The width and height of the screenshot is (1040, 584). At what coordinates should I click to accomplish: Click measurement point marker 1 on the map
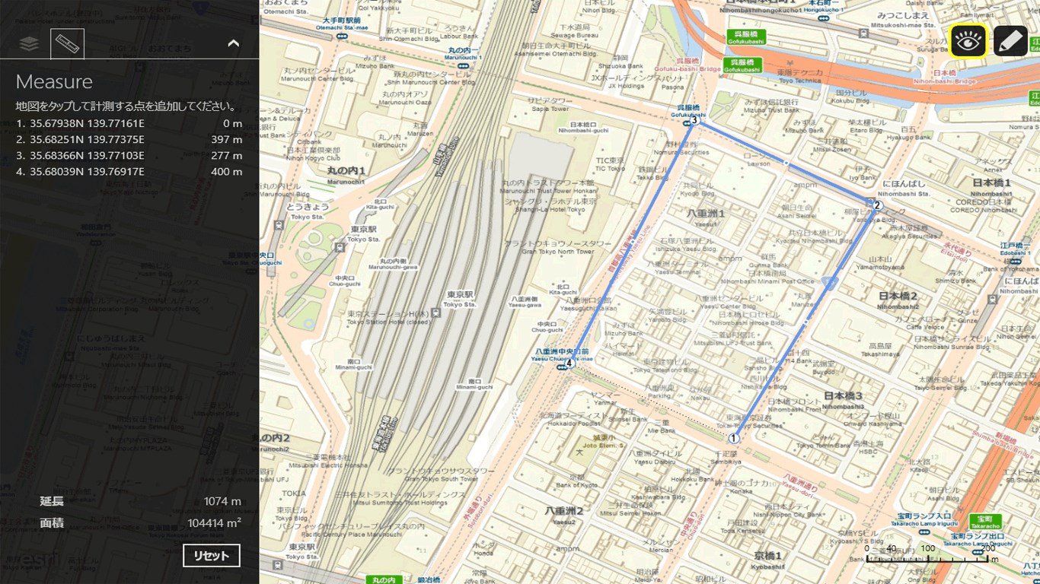(734, 438)
